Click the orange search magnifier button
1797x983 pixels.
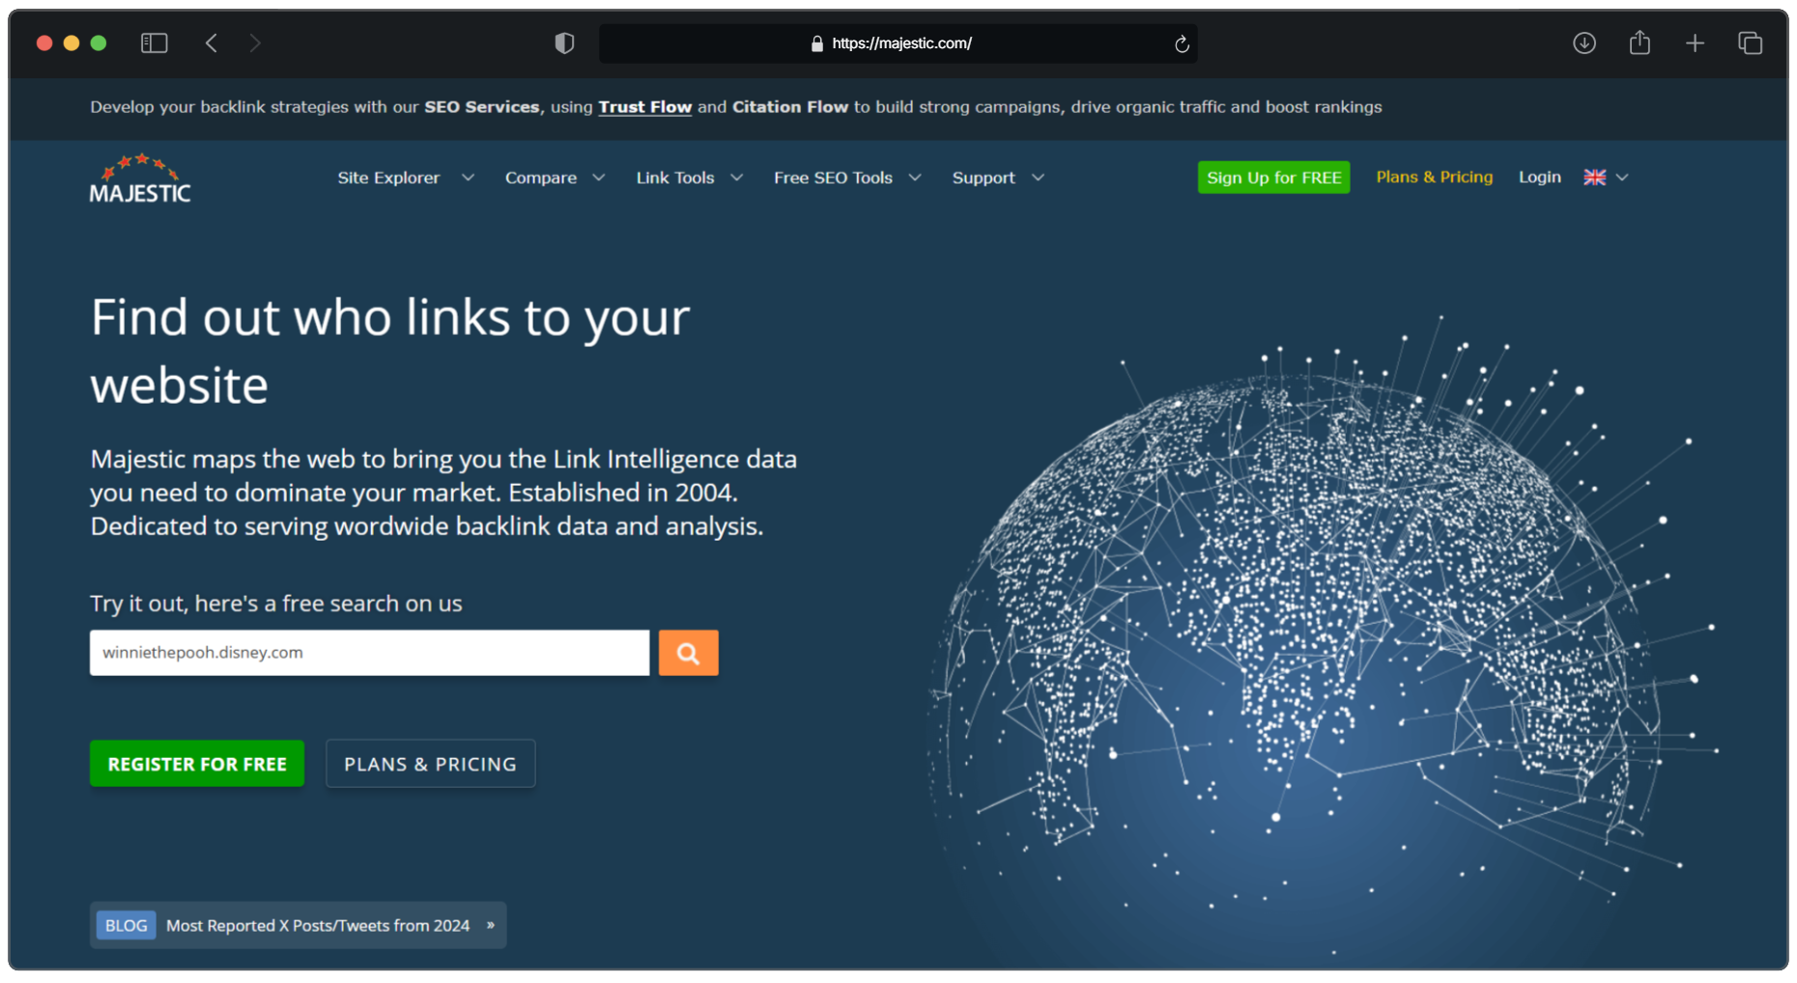click(688, 653)
